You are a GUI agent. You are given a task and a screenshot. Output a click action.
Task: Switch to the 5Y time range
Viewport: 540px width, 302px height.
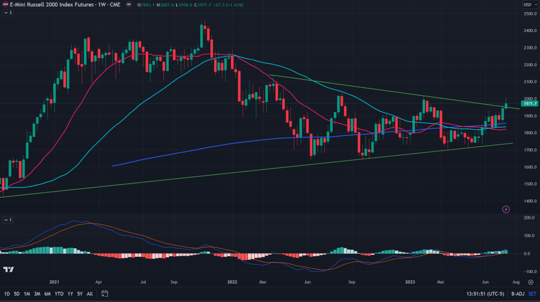pos(80,293)
